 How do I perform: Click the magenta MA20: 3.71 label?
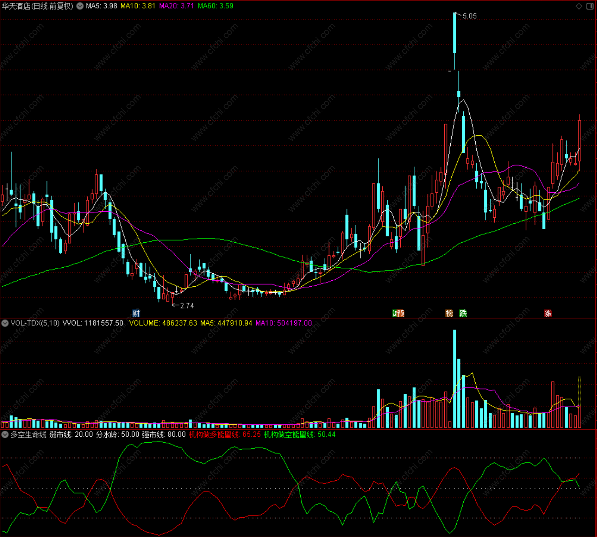[177, 6]
